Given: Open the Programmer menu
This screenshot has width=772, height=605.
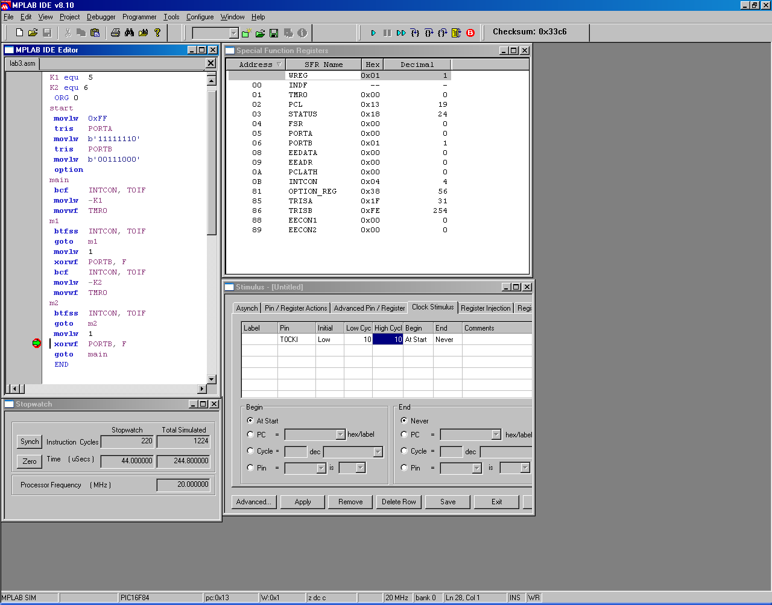Looking at the screenshot, I should coord(139,17).
